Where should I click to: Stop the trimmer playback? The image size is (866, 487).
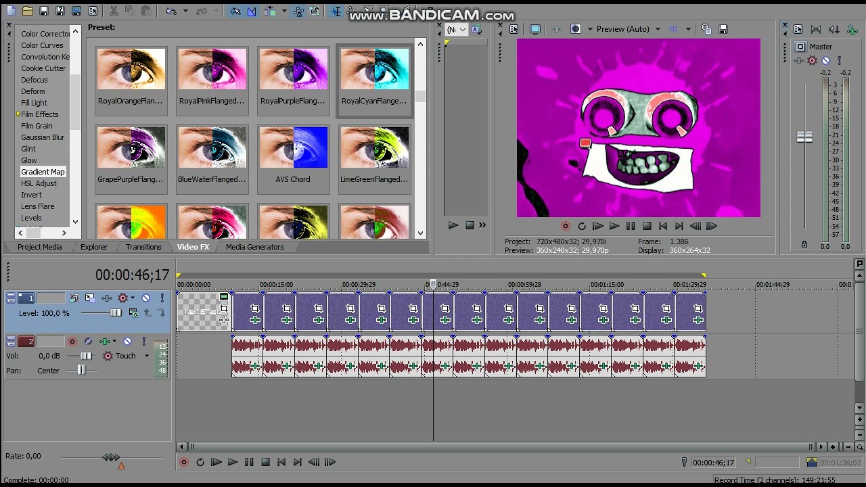pyautogui.click(x=470, y=225)
